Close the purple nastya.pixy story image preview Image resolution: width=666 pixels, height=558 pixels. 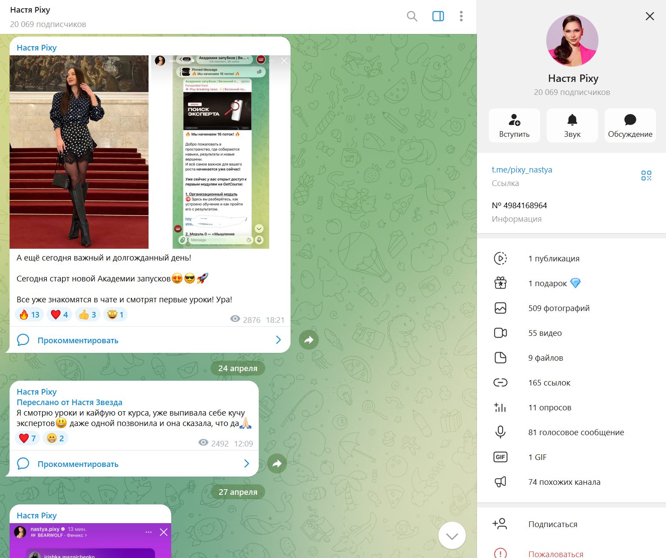(x=164, y=532)
